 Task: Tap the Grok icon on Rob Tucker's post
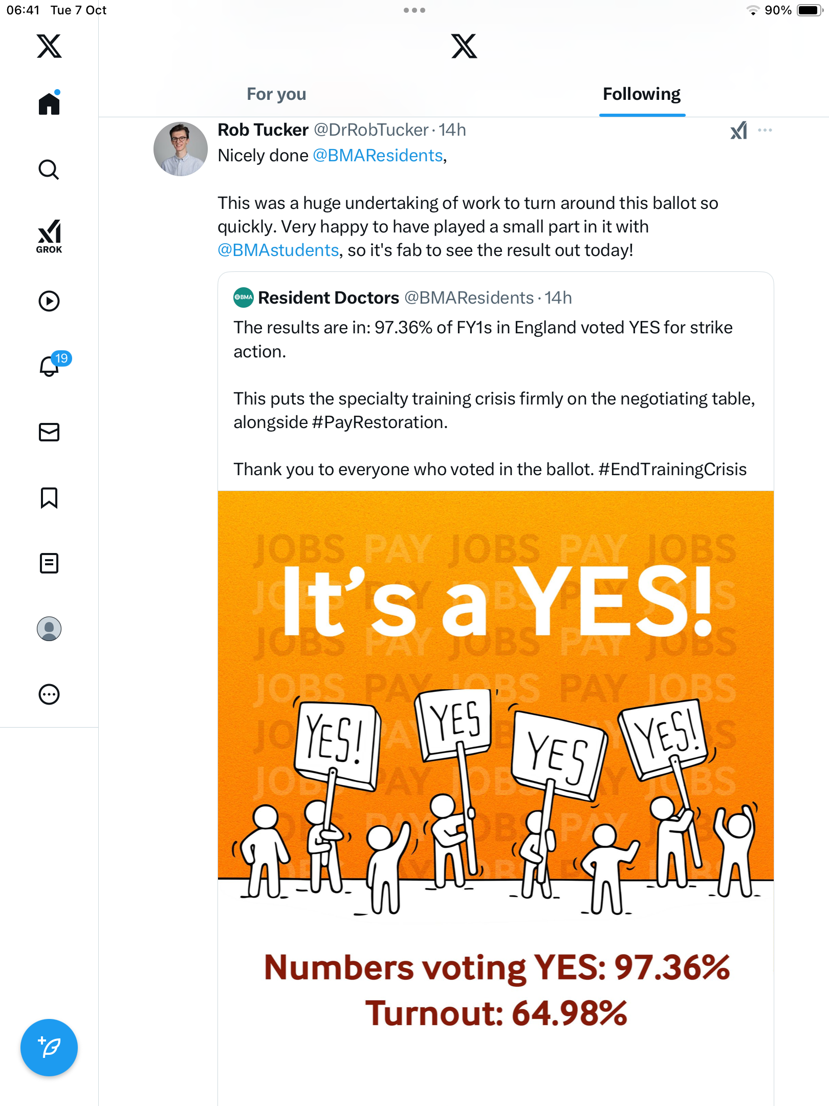738,131
